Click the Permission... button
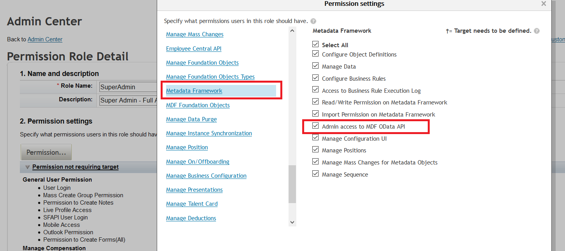This screenshot has height=251, width=565. (x=46, y=152)
